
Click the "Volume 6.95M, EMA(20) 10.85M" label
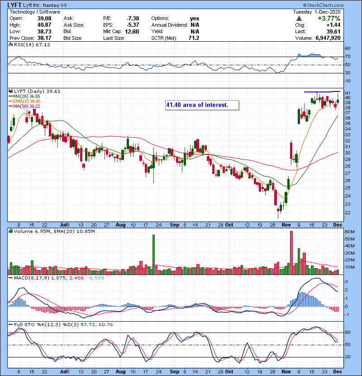coord(54,231)
